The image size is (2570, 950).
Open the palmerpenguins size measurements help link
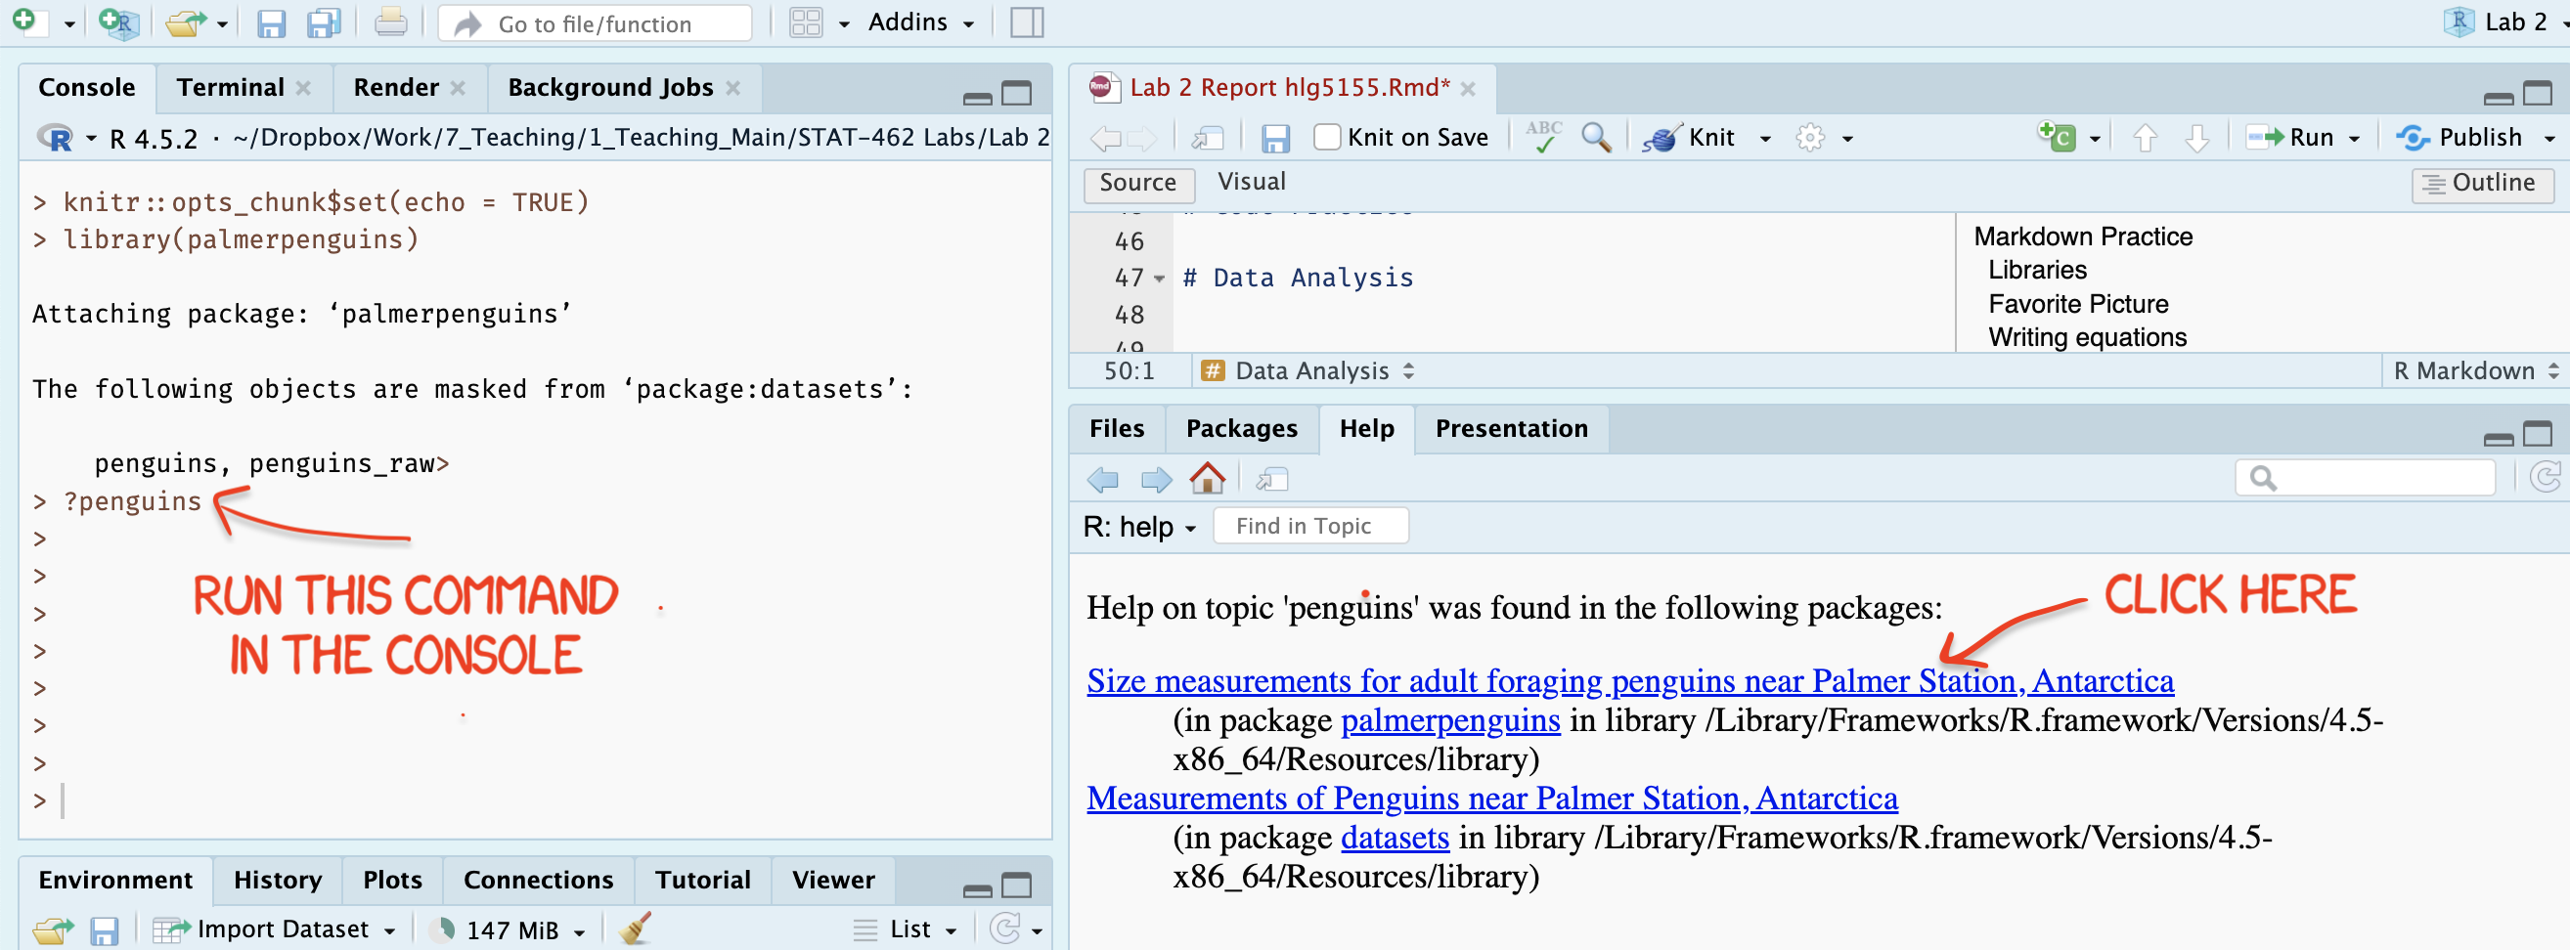click(x=1629, y=681)
